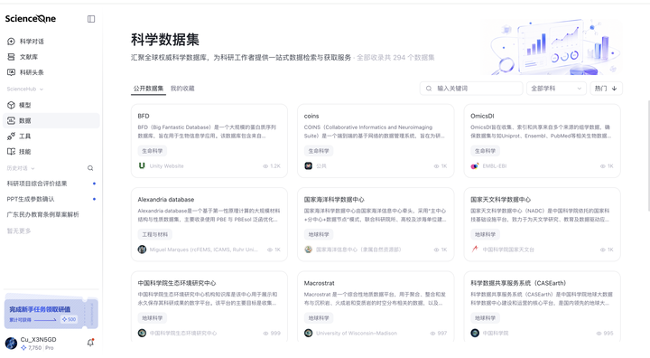Search history conversations with magnifier icon
The width and height of the screenshot is (650, 358).
90,168
